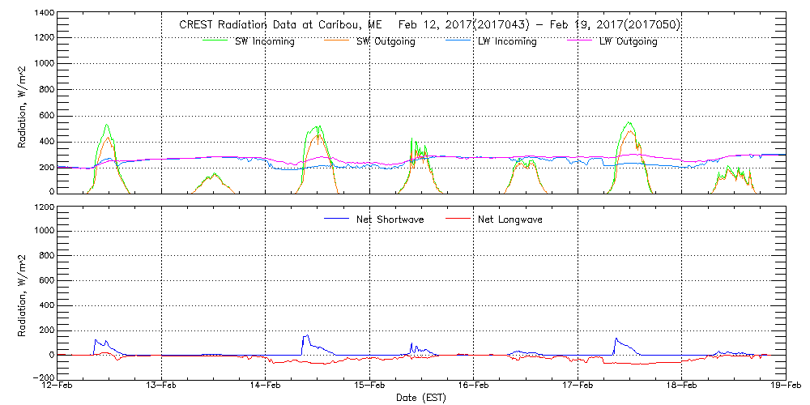Viewport: 810px width, 405px height.
Task: Jump to the 14-Feb date marker
Action: [266, 386]
